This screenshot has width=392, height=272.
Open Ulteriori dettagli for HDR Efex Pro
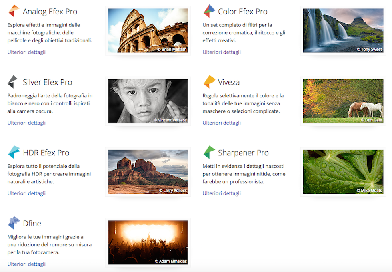tap(26, 193)
